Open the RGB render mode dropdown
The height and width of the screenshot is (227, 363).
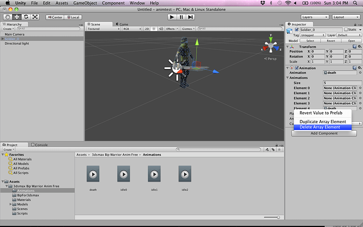(x=132, y=29)
